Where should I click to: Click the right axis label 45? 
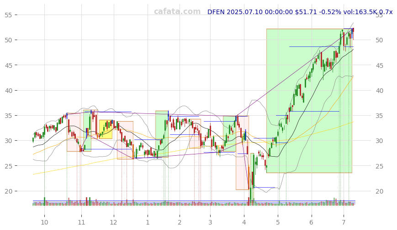(x=379, y=66)
